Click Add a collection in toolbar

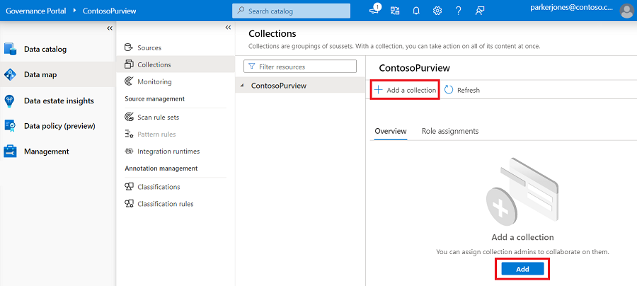(x=405, y=90)
